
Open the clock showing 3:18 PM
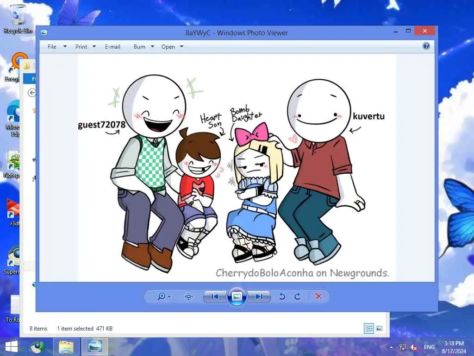click(454, 347)
